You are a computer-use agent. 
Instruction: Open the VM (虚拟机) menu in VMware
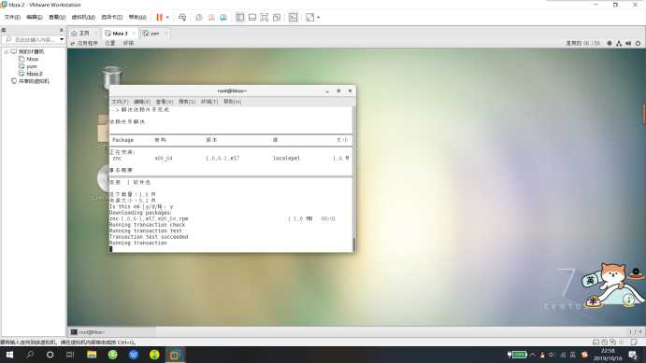click(83, 18)
